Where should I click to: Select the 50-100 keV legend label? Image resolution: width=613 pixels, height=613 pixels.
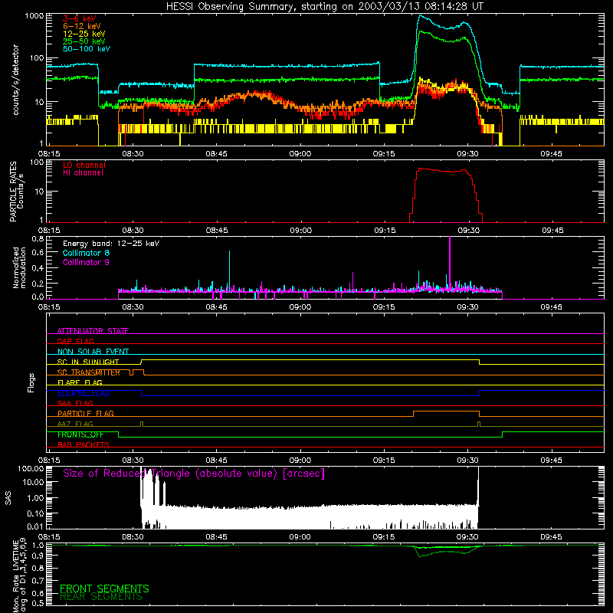pyautogui.click(x=87, y=49)
